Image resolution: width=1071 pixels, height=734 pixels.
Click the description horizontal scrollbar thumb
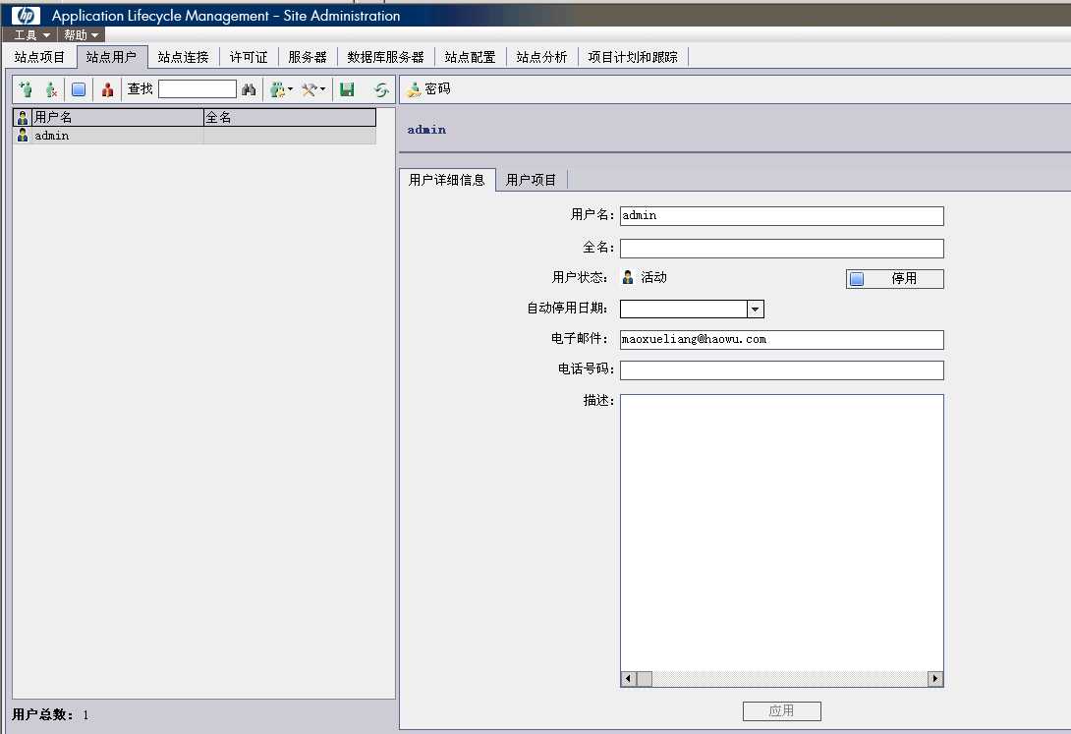point(645,679)
